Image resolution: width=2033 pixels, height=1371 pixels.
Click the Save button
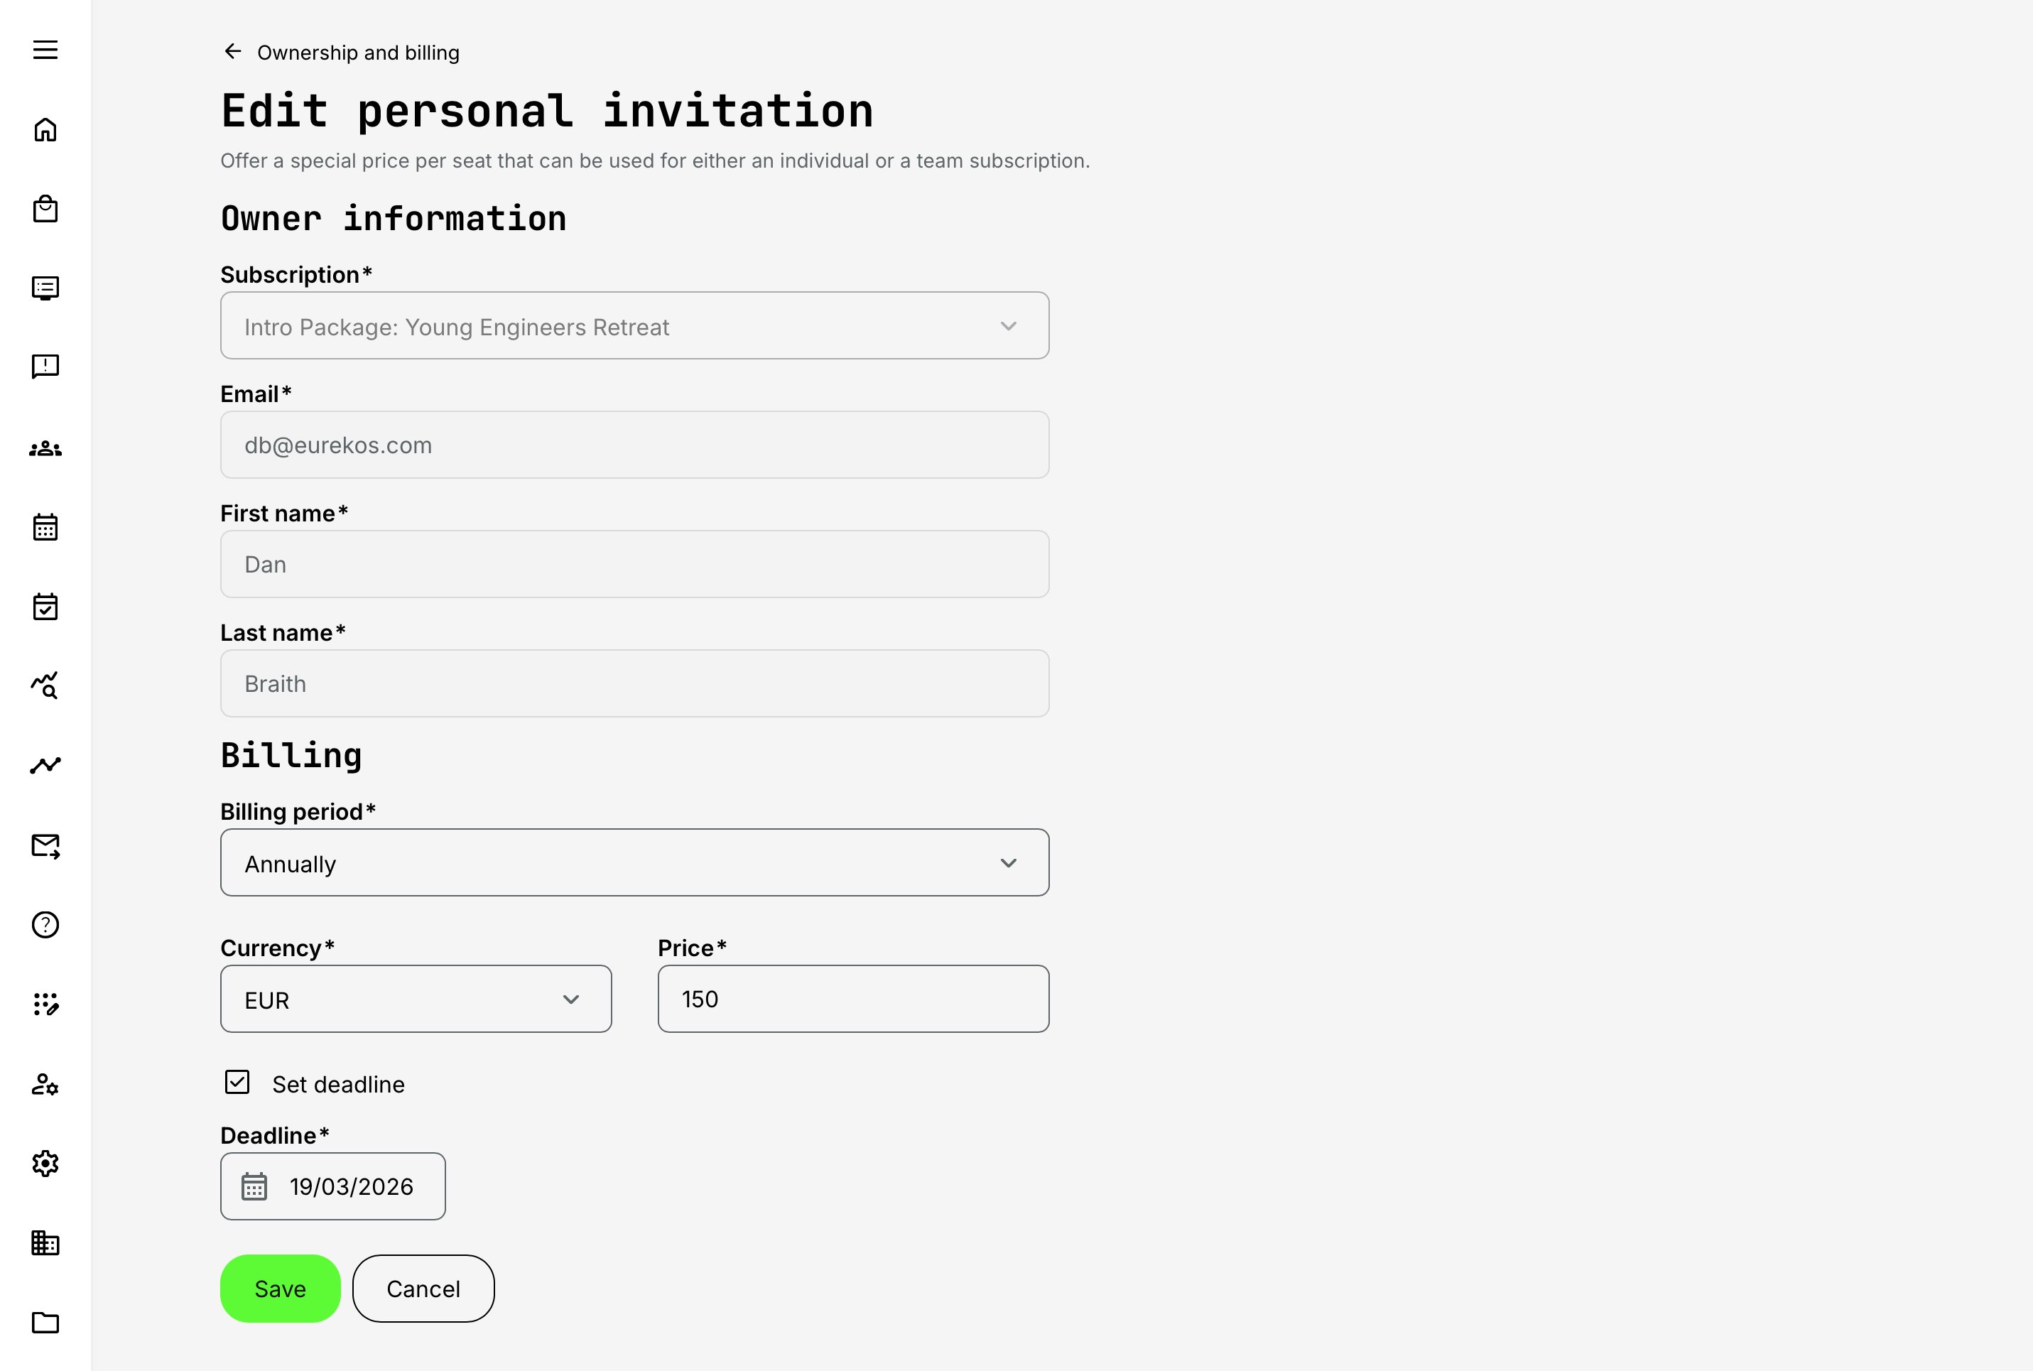point(279,1288)
